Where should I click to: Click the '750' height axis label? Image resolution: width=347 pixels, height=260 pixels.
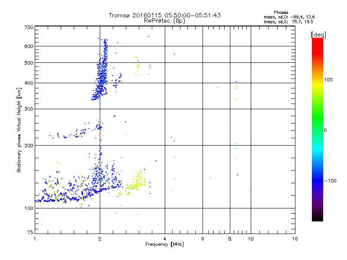coord(29,27)
